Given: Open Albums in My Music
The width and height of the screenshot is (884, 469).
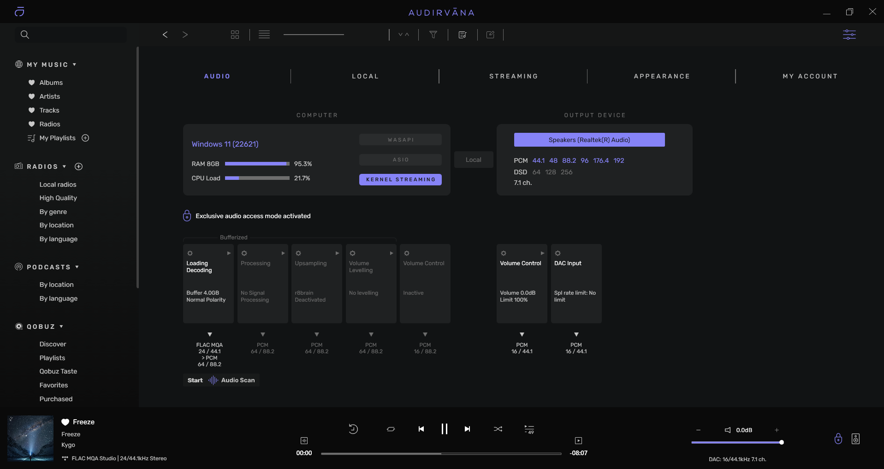Looking at the screenshot, I should tap(51, 83).
